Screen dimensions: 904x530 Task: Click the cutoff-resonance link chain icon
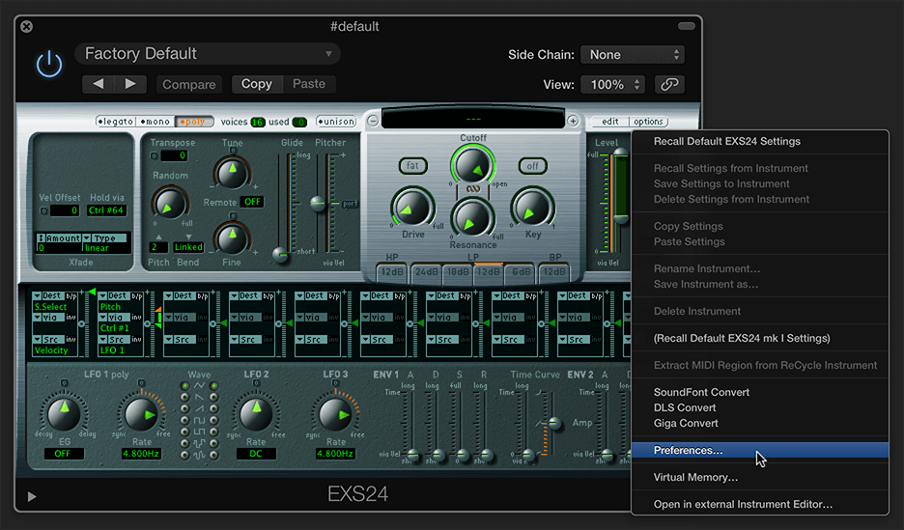[472, 189]
